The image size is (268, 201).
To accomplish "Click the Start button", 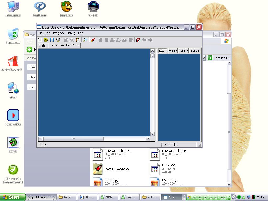I will 13,197.
